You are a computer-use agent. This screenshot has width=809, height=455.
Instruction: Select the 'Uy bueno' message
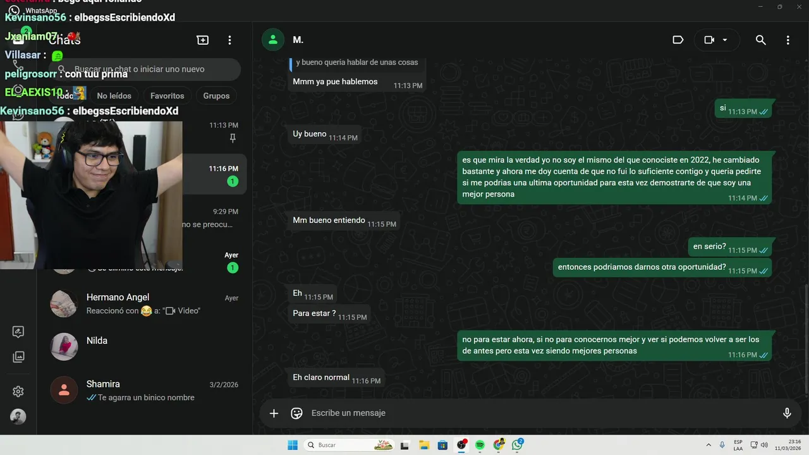324,135
